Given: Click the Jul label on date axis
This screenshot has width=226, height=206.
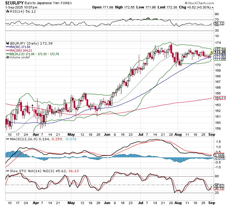Looking at the screenshot, I should pos(141,133).
